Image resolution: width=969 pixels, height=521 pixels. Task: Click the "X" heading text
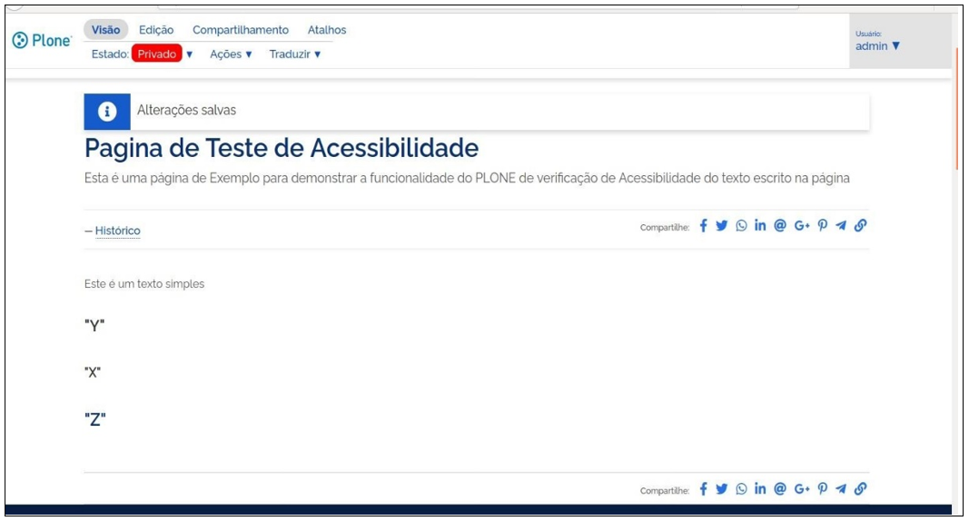(93, 373)
